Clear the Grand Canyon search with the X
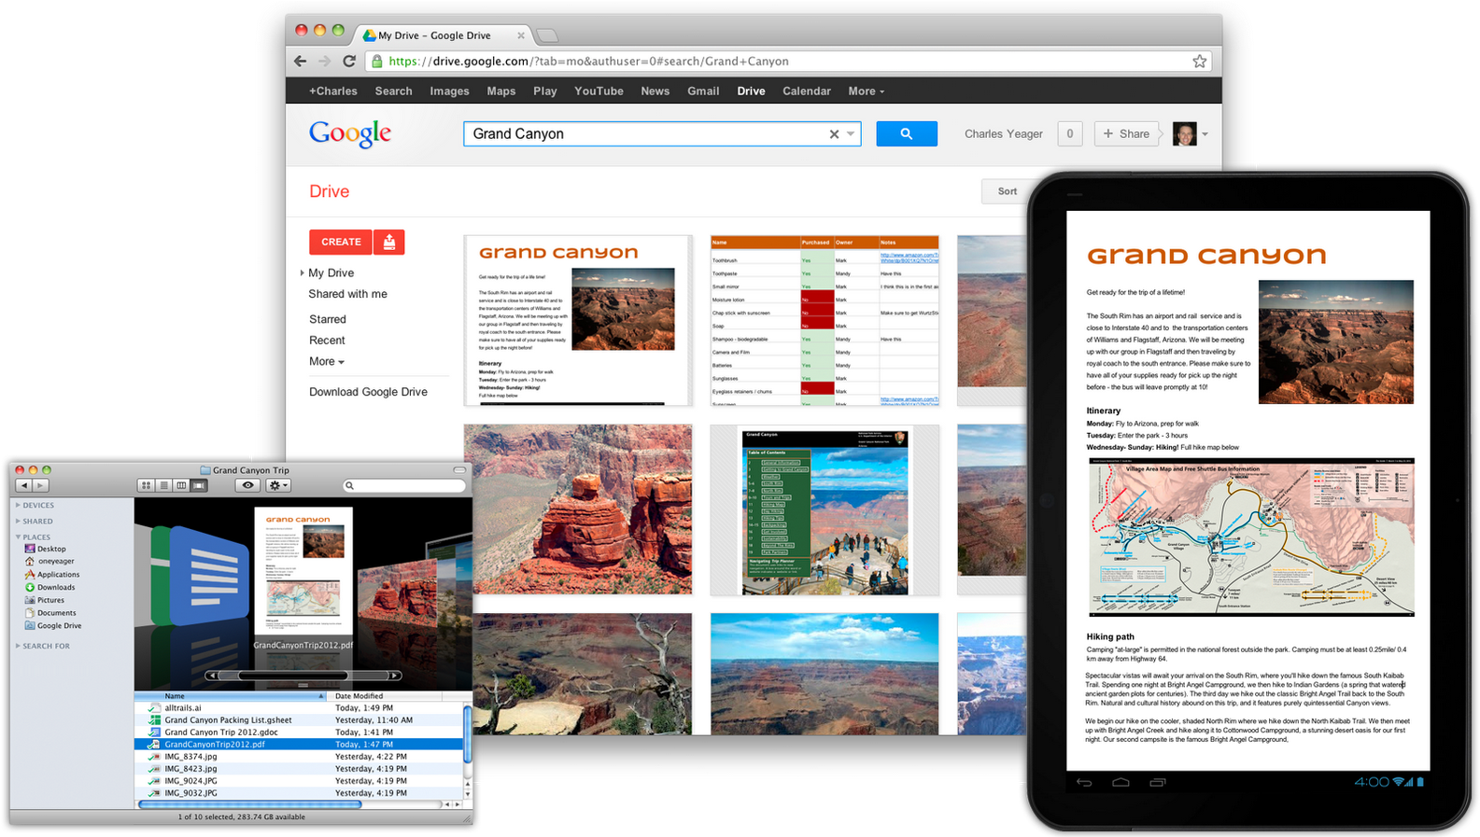 click(x=834, y=134)
